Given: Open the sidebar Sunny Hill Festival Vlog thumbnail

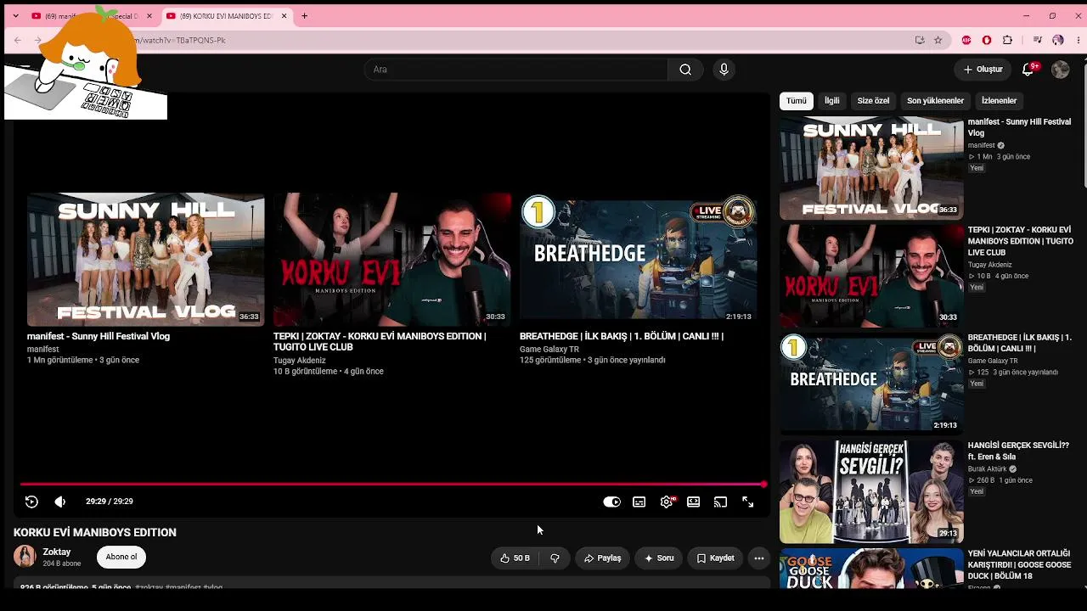Looking at the screenshot, I should (x=871, y=168).
